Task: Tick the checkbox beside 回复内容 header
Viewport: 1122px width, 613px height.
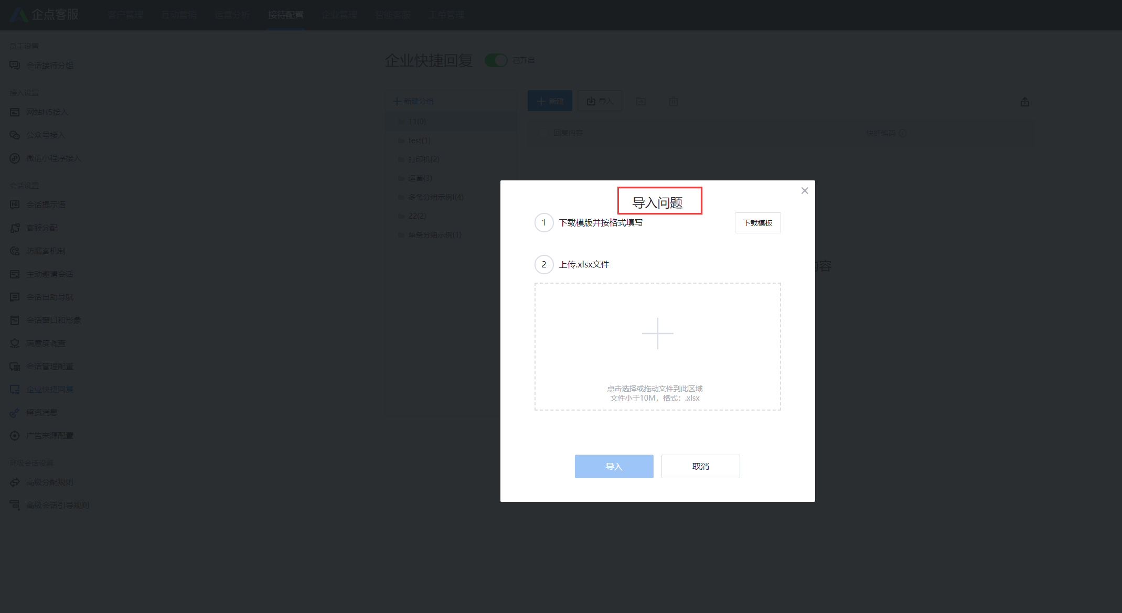Action: tap(542, 133)
